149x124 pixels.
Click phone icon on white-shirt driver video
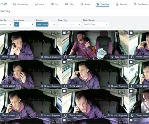coord(132,115)
